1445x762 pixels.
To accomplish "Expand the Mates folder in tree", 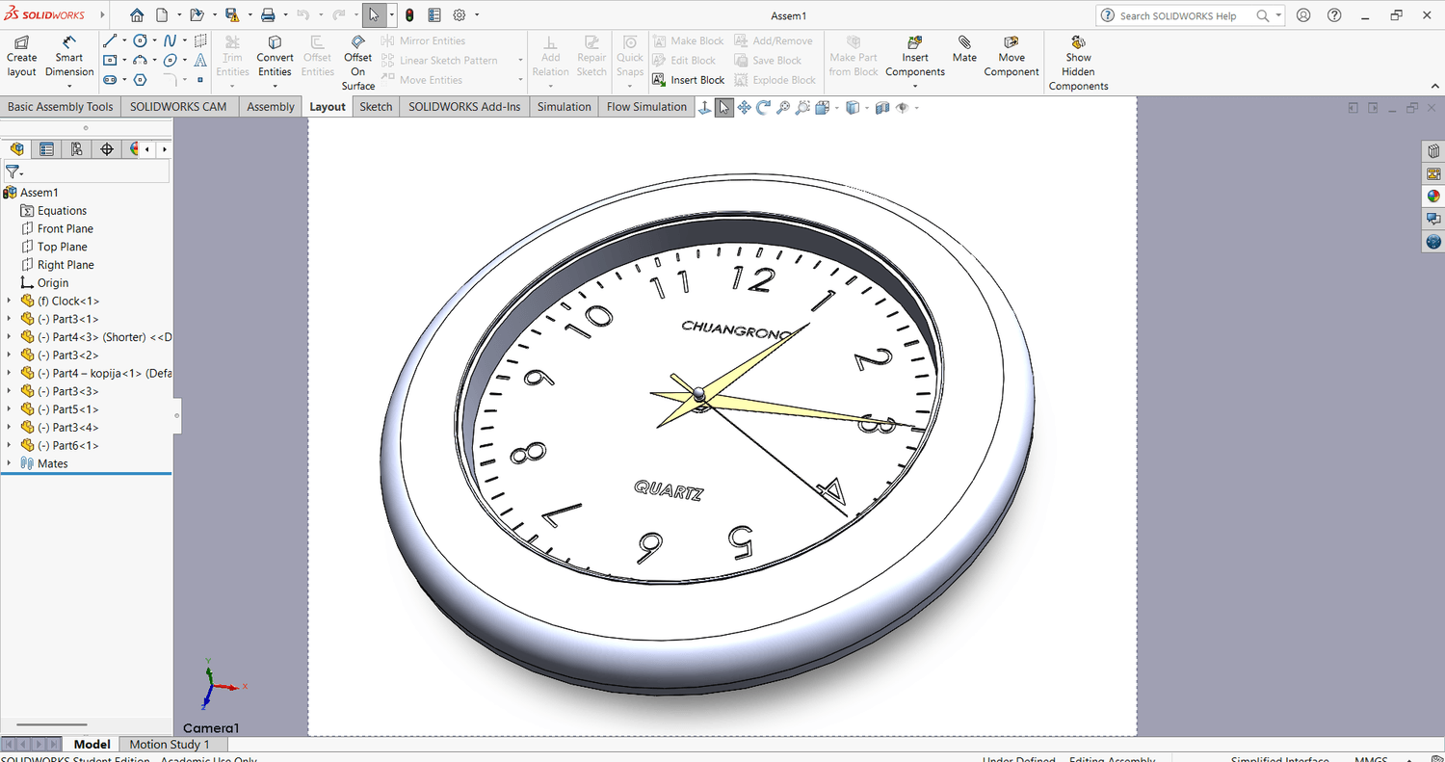I will tap(10, 464).
